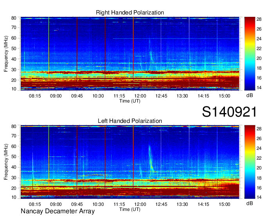Click Frequency (MHz) axis label of Right Handed plot
The height and width of the screenshot is (216, 266).
click(6, 54)
